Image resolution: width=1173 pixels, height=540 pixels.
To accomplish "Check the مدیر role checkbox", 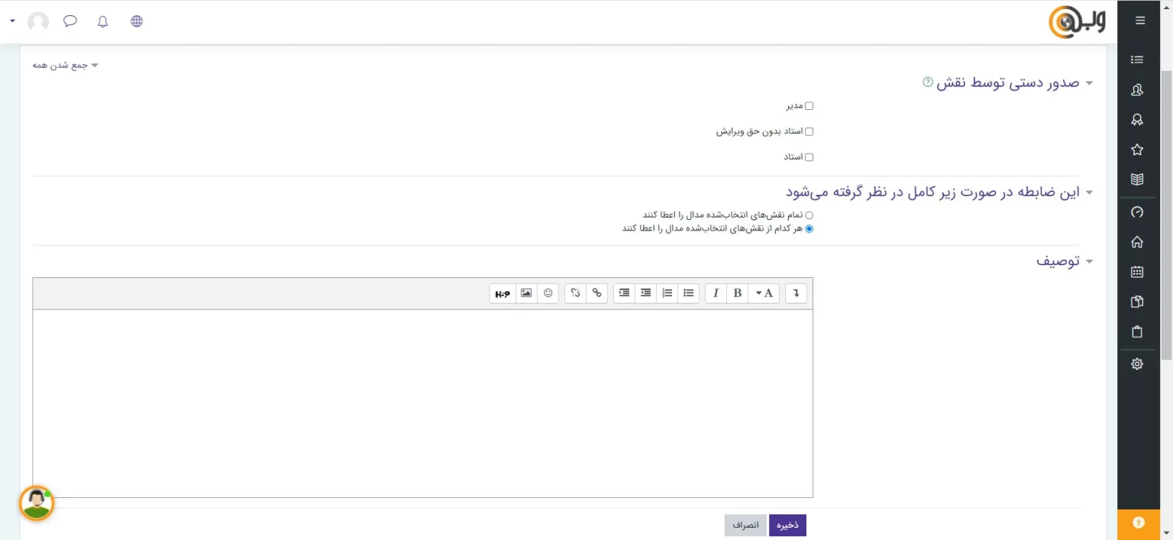I will pos(809,106).
